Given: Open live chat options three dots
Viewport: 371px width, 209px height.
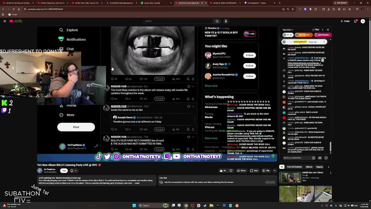Looking at the screenshot, I should [x=323, y=30].
